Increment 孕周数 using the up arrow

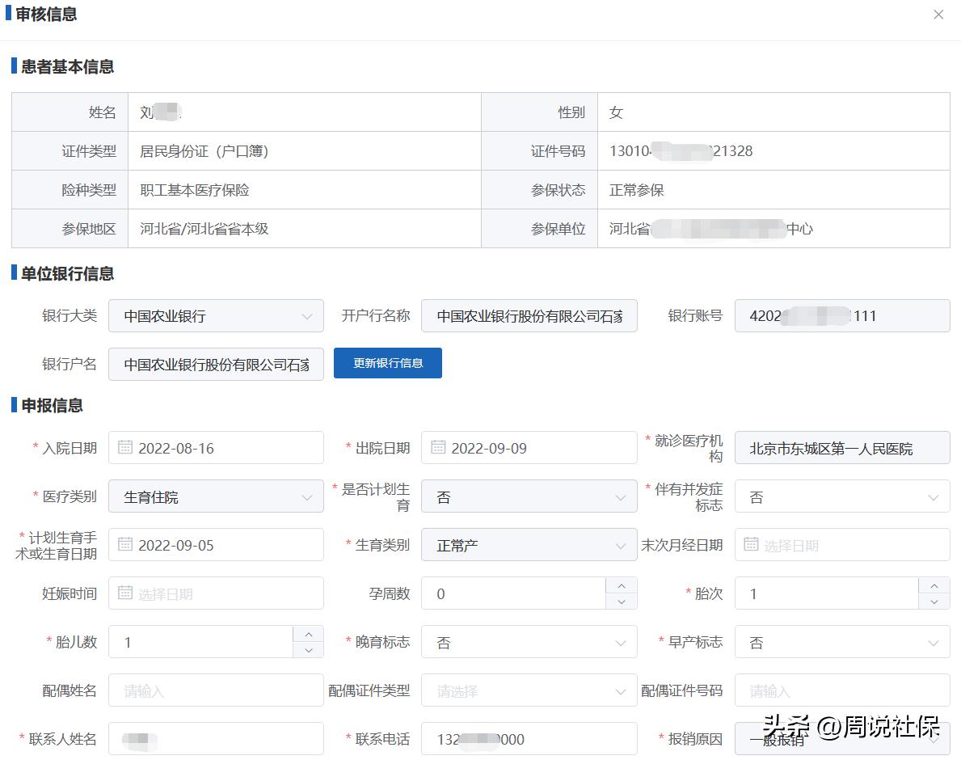click(x=622, y=587)
